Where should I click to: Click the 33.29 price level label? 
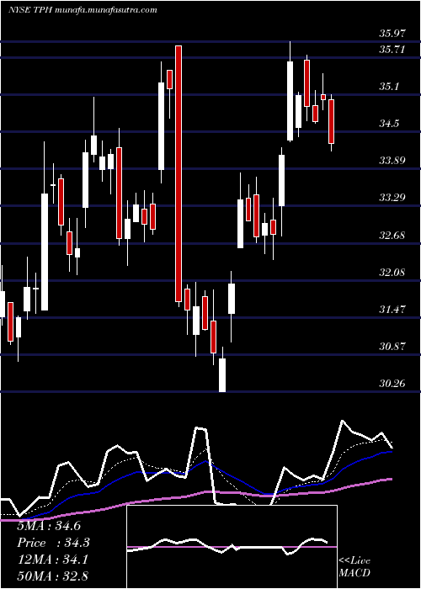click(392, 197)
